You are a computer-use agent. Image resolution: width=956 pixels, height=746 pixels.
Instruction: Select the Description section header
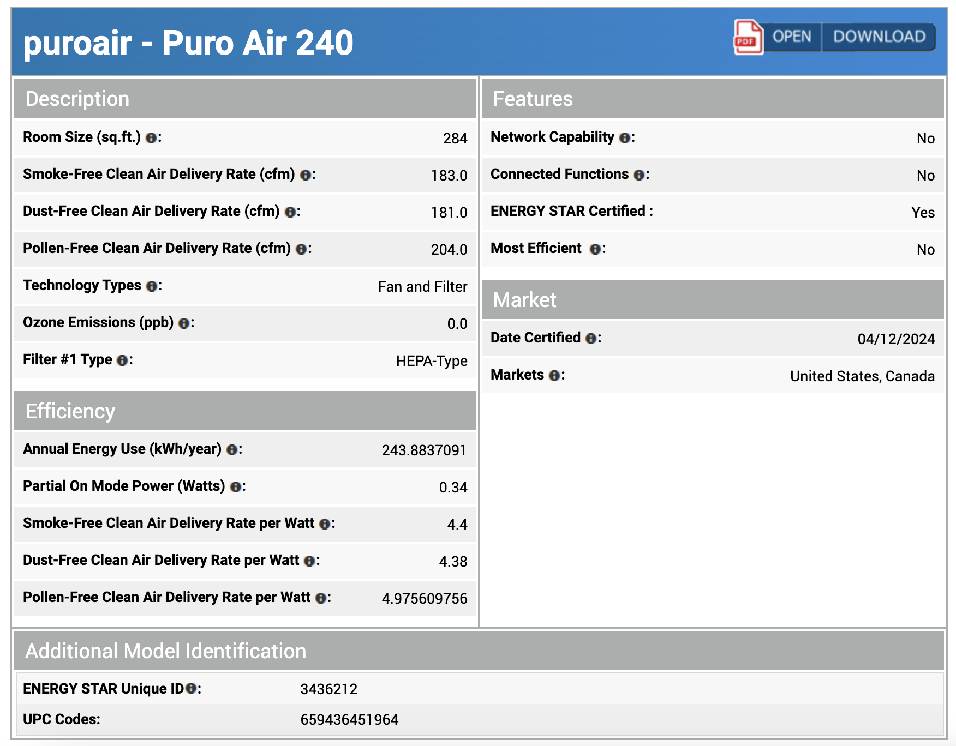[77, 99]
